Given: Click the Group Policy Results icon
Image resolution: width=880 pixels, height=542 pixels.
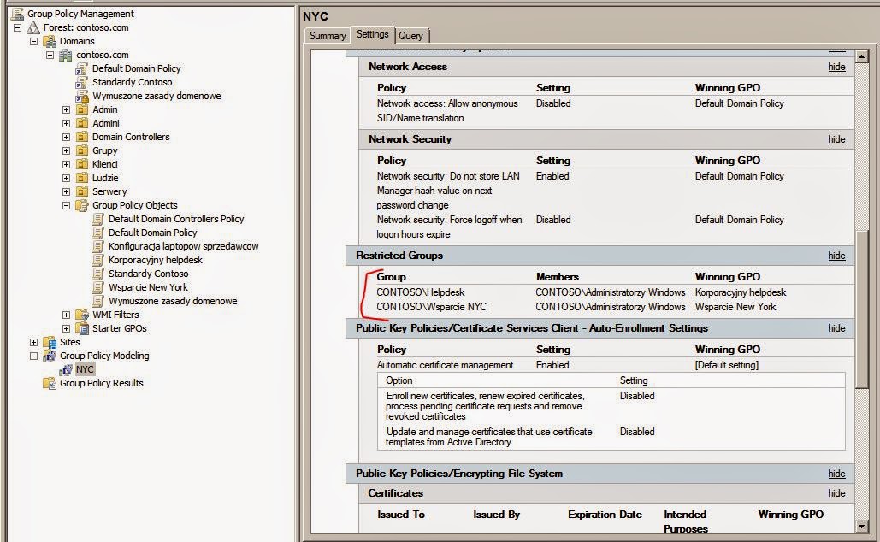Looking at the screenshot, I should coord(50,383).
